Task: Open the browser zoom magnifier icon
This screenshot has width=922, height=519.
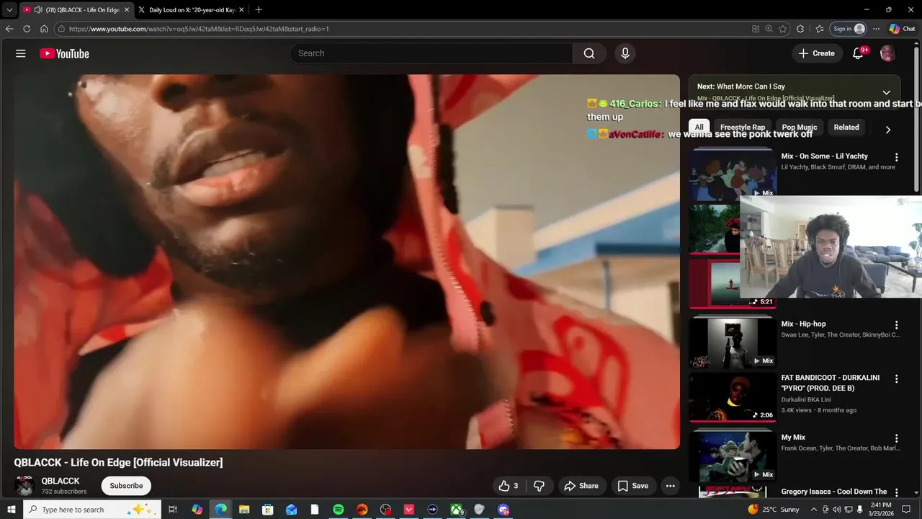Action: coord(769,29)
